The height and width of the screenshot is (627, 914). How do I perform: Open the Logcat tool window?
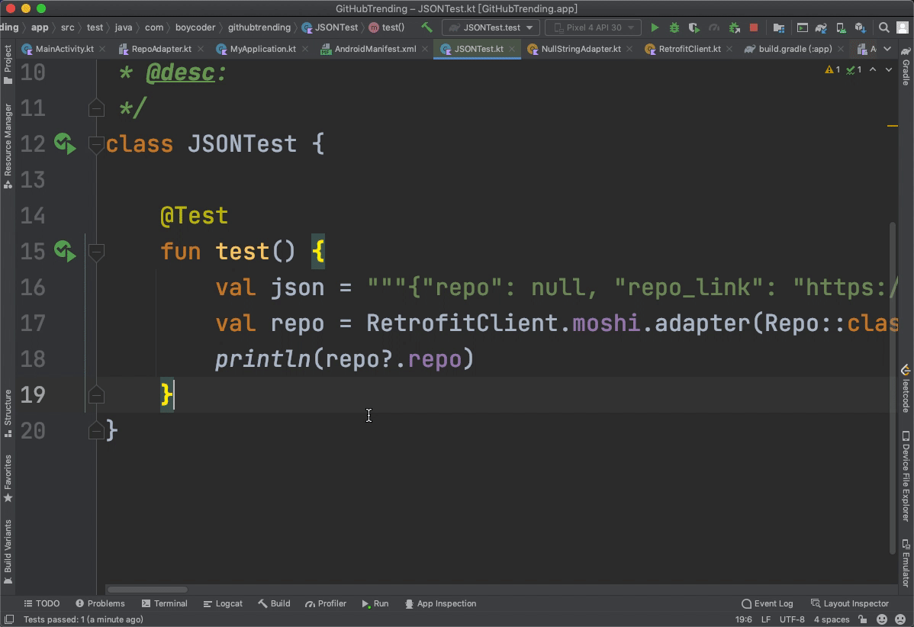tap(223, 603)
